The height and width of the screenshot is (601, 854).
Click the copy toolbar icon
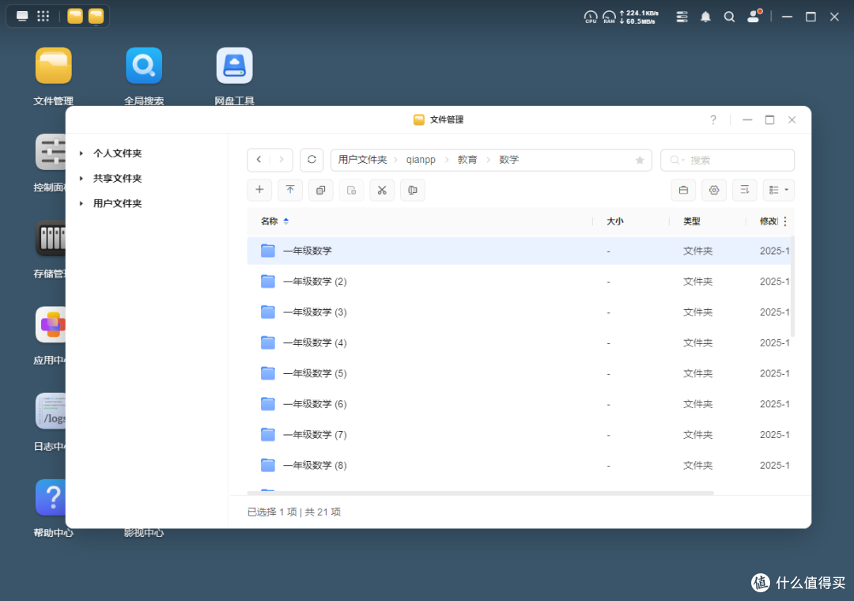(321, 190)
